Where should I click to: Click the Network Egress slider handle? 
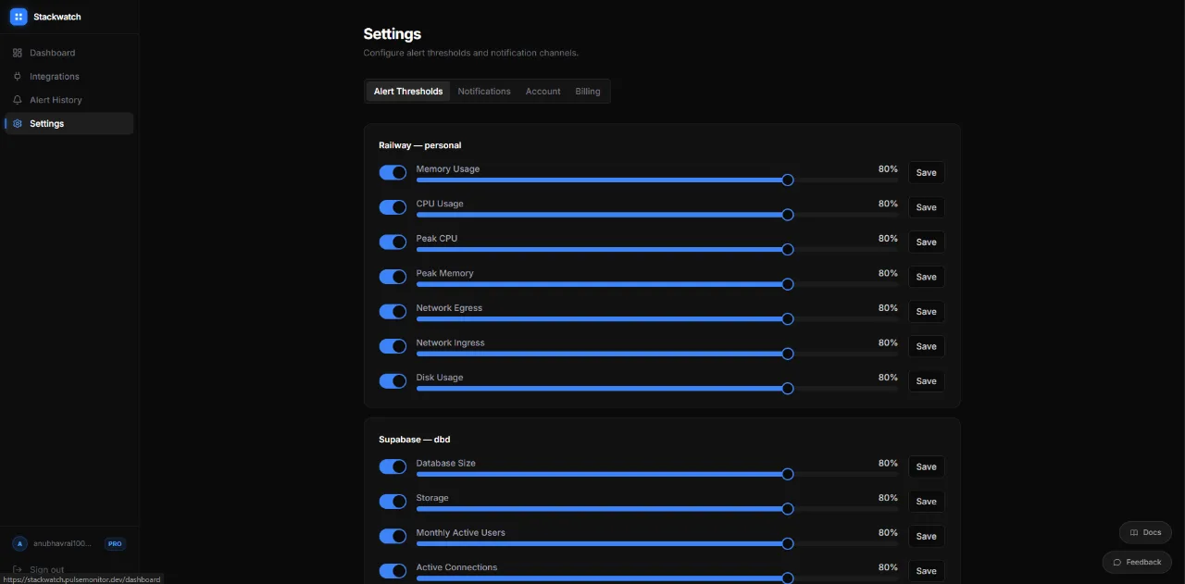(x=788, y=319)
